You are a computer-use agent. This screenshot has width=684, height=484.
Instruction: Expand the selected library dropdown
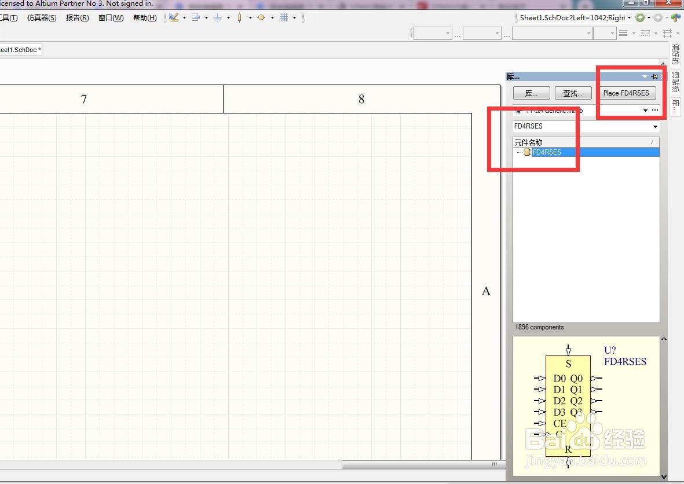click(x=645, y=111)
